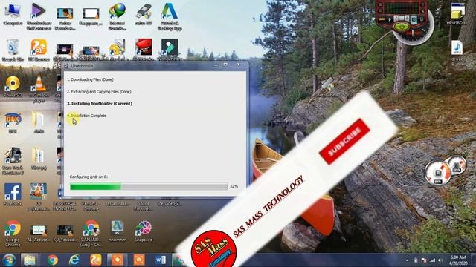Click the UNetbootin installation progress bar
The image size is (476, 267).
[x=149, y=186]
